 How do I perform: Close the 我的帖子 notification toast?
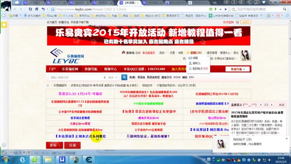[x=287, y=139]
